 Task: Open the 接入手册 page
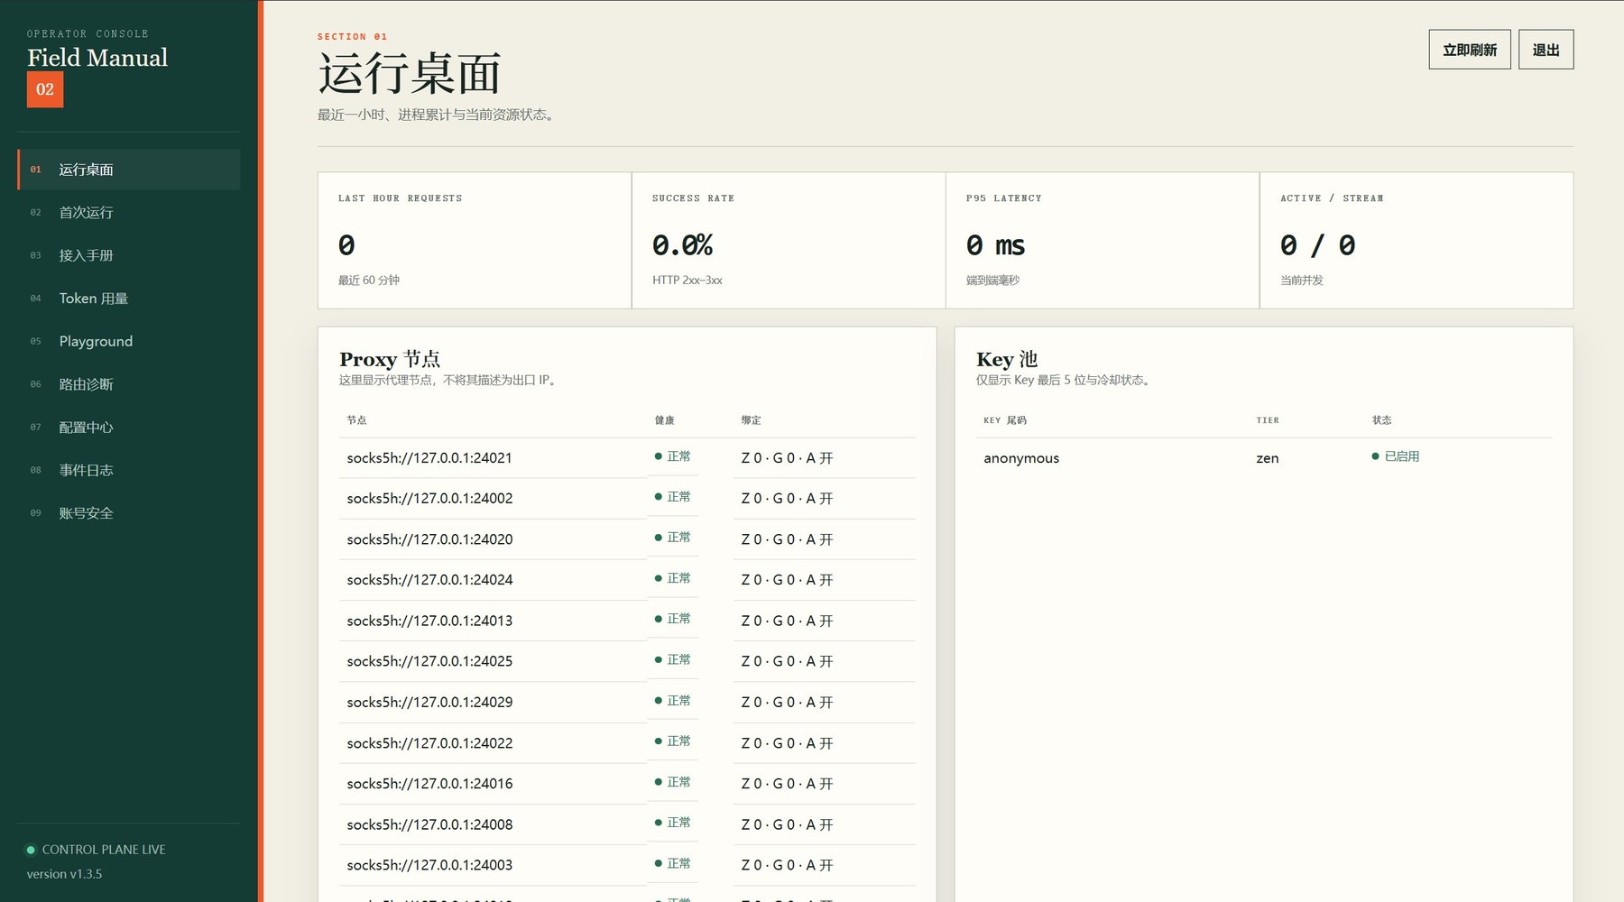(129, 255)
